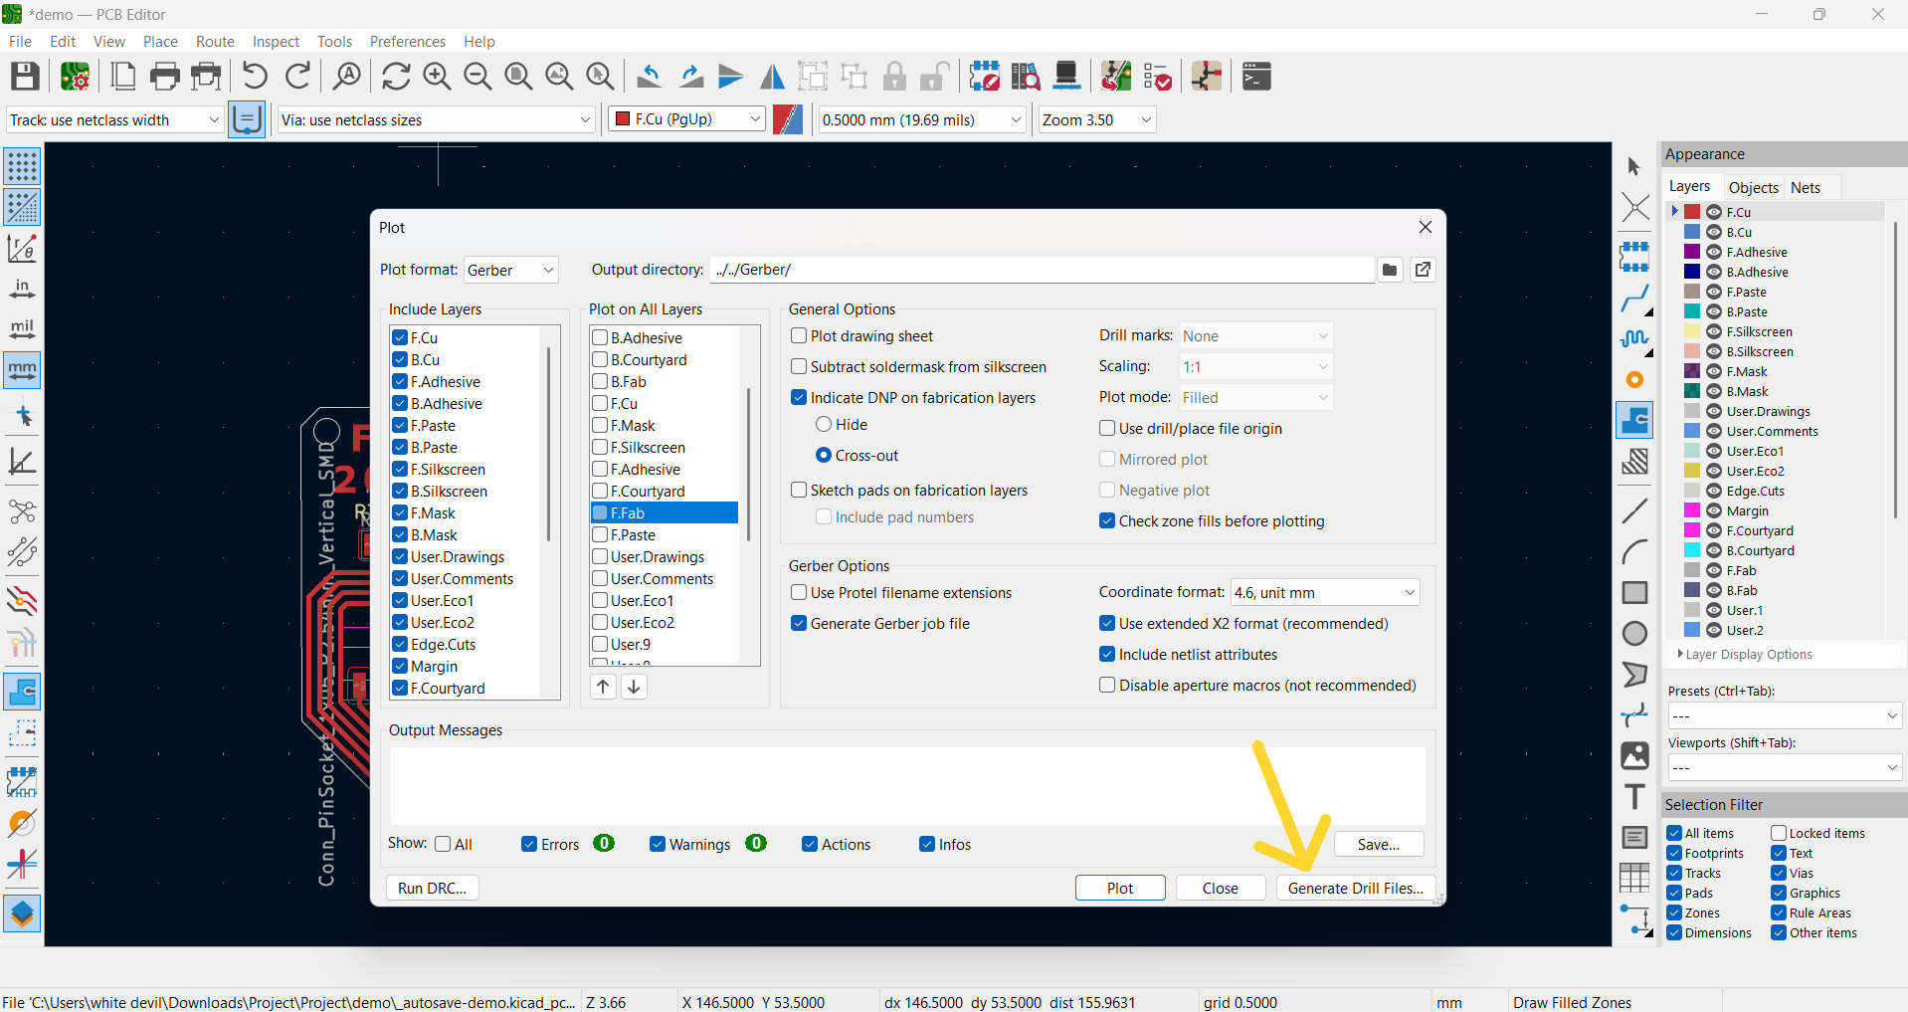Open Board Setup icon
Viewport: 1908px width, 1012px height.
point(76,77)
